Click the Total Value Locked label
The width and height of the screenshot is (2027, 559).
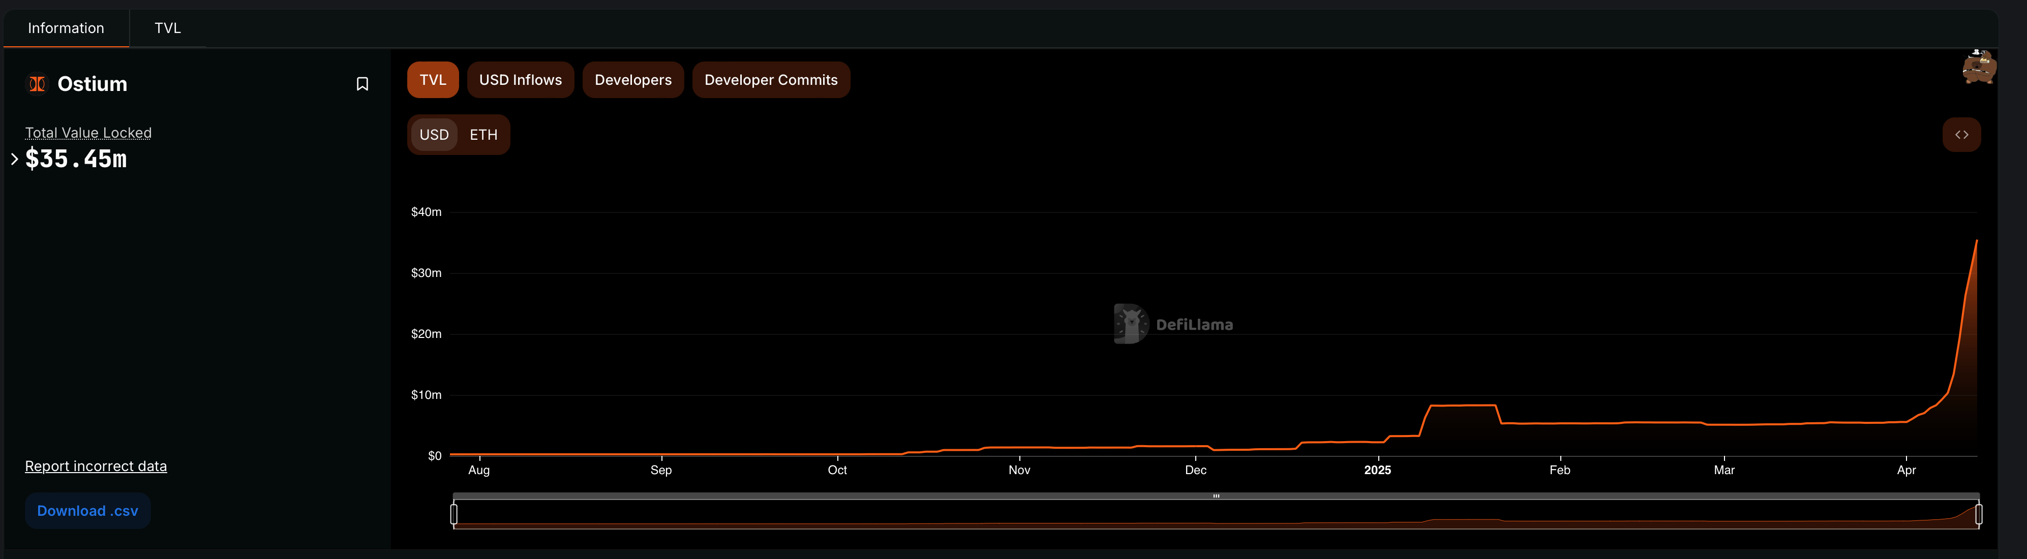[x=88, y=133]
